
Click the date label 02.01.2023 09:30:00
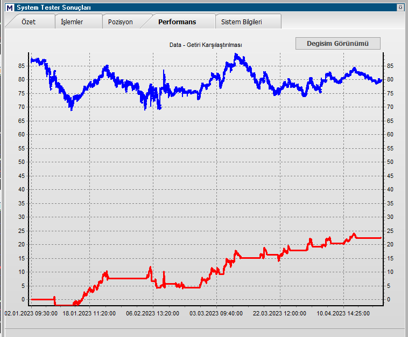click(31, 313)
